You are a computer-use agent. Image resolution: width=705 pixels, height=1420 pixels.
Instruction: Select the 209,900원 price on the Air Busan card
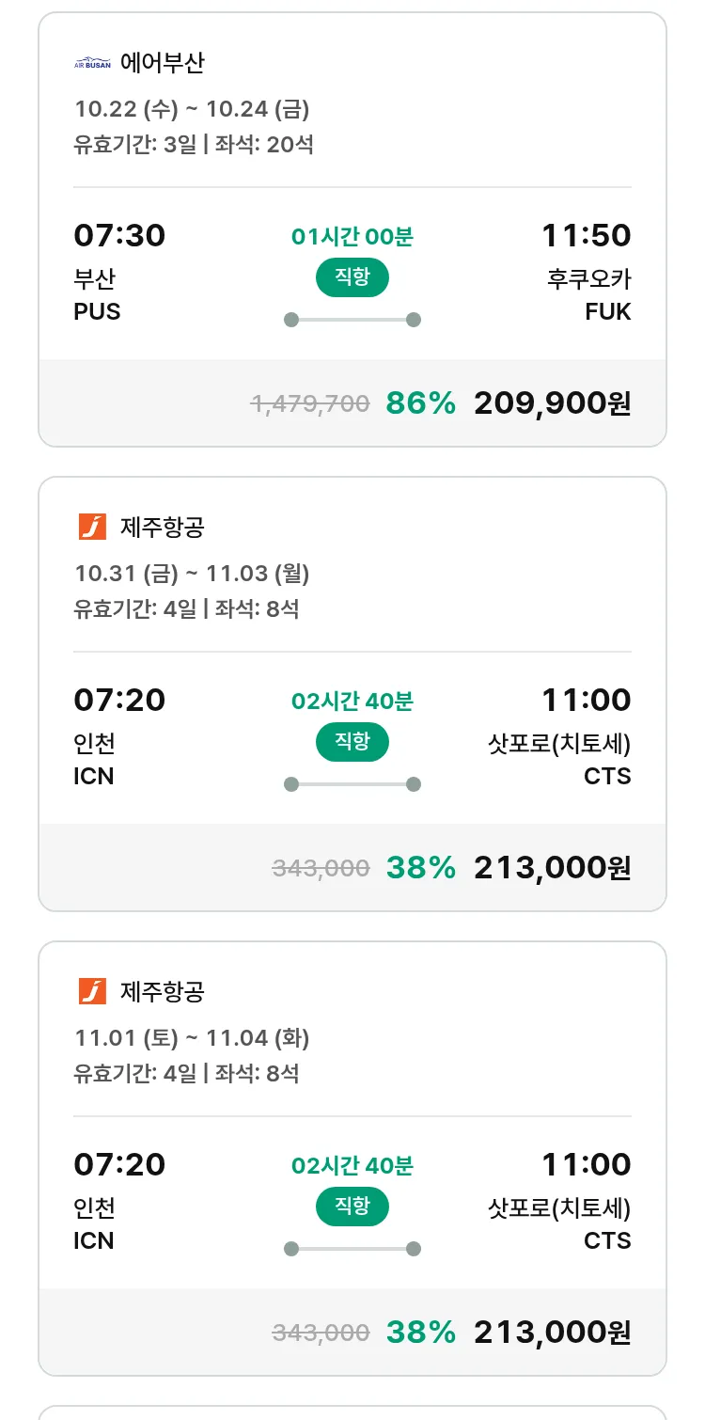(x=552, y=403)
